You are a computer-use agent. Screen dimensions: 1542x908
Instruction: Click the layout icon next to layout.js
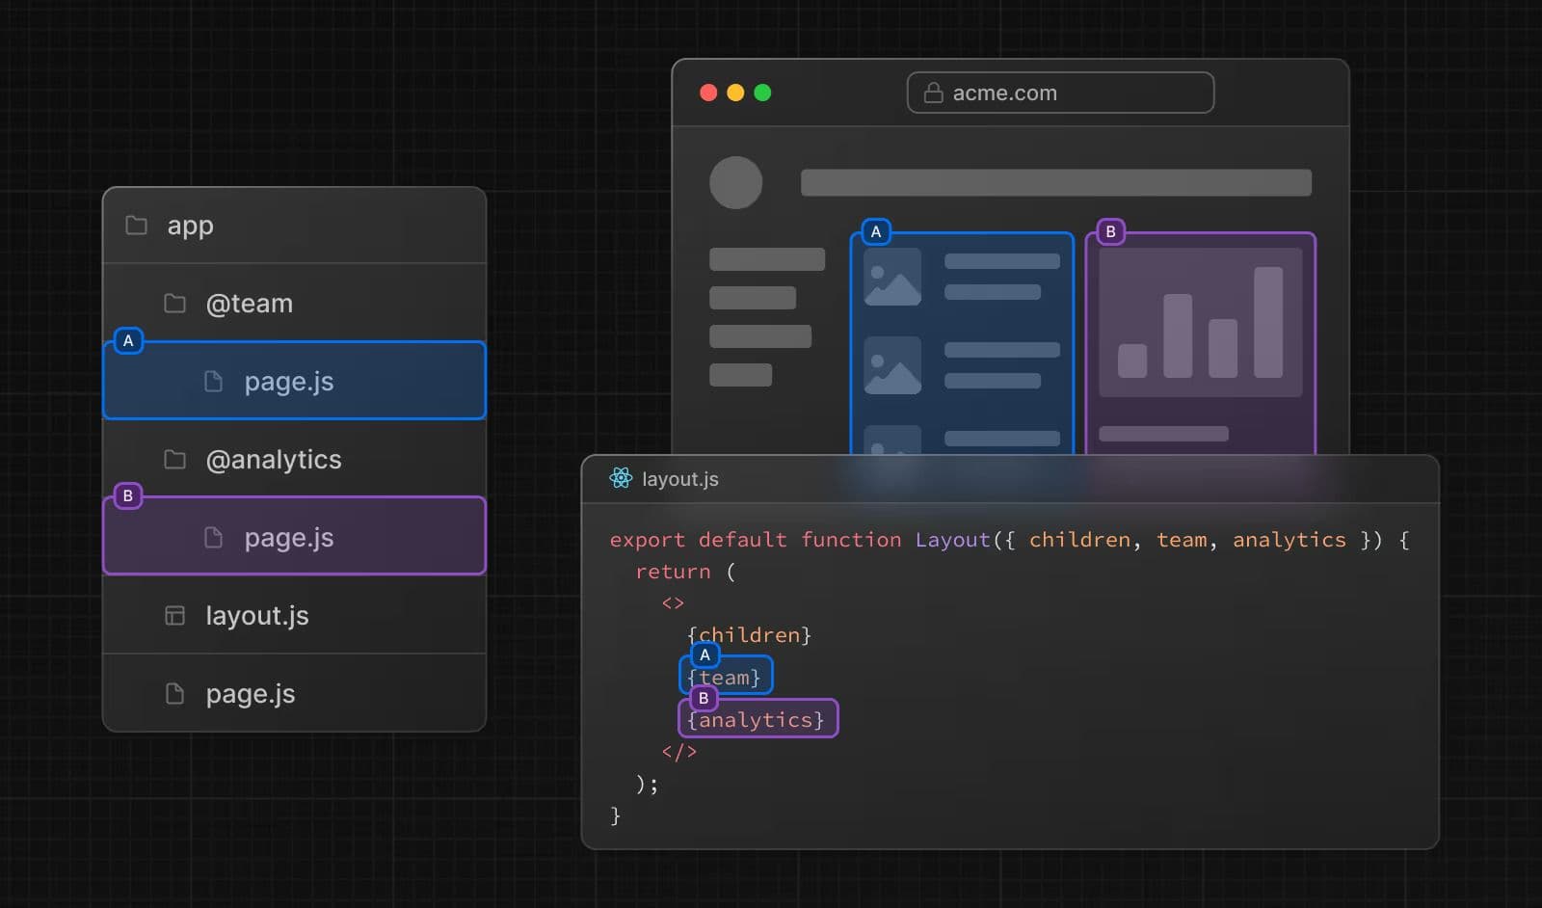[174, 614]
